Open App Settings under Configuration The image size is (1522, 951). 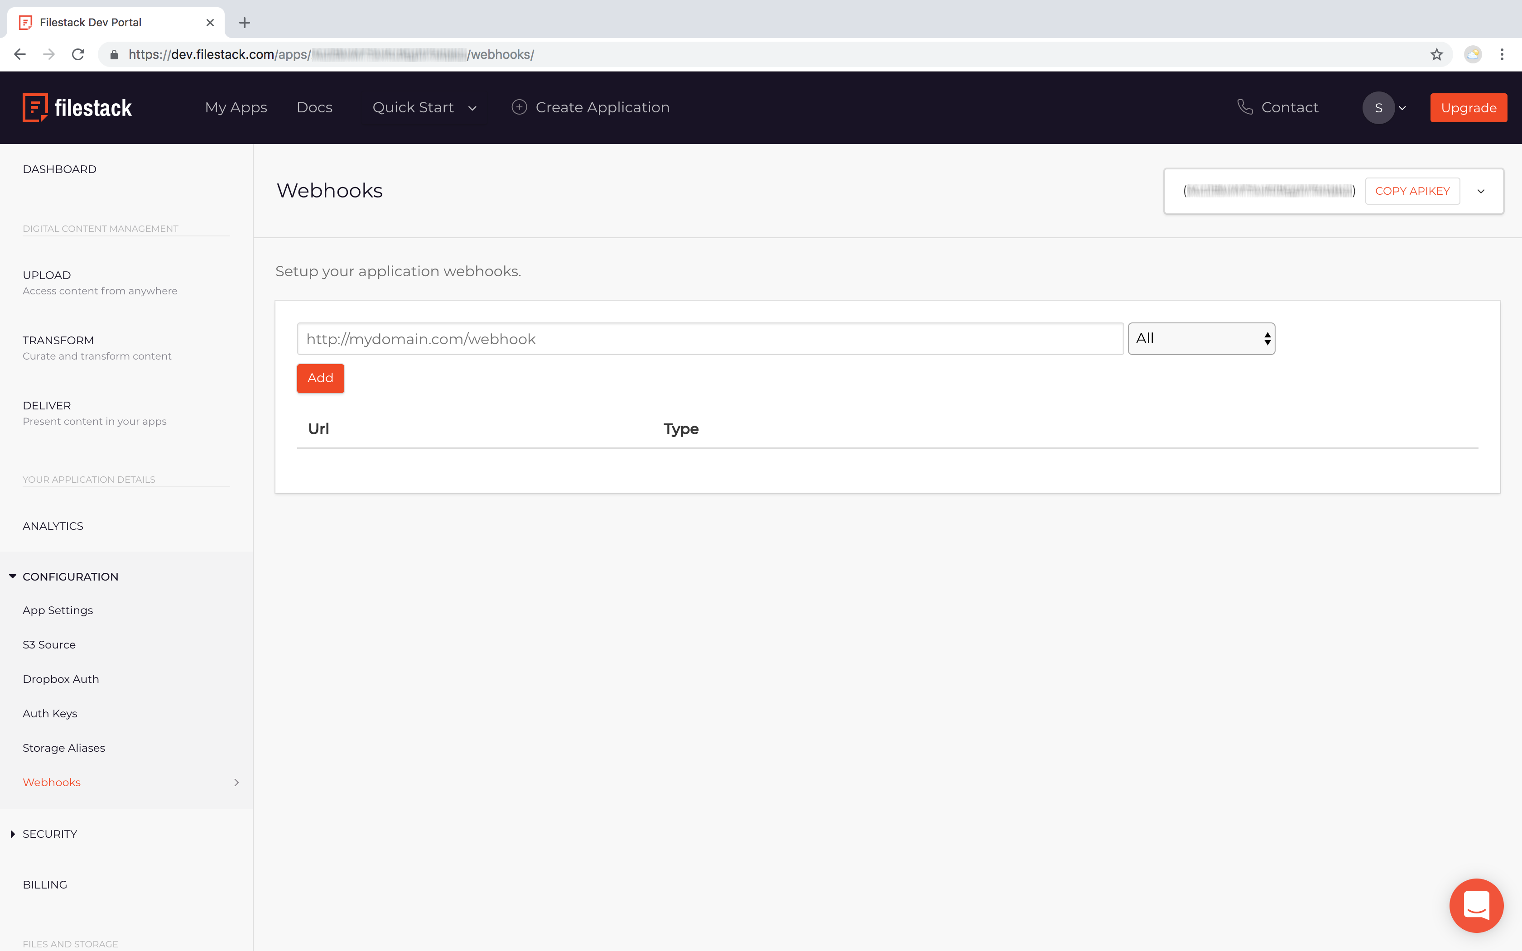coord(58,610)
